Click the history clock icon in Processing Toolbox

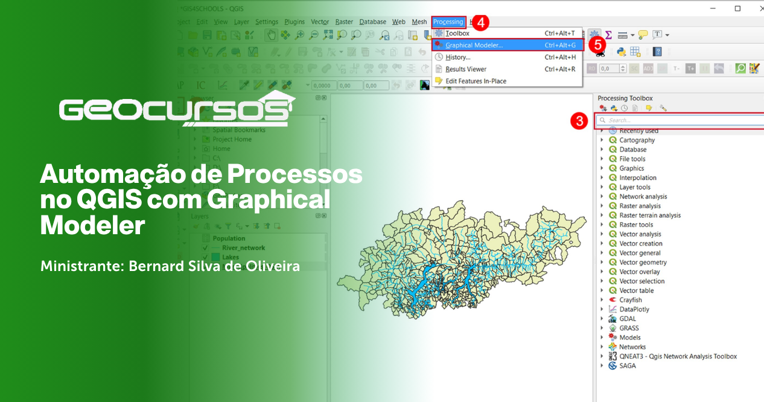tap(624, 107)
